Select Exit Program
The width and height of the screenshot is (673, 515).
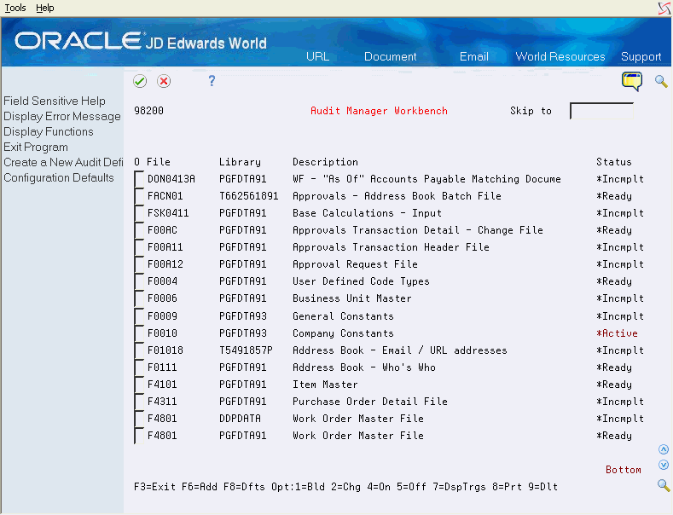(36, 148)
